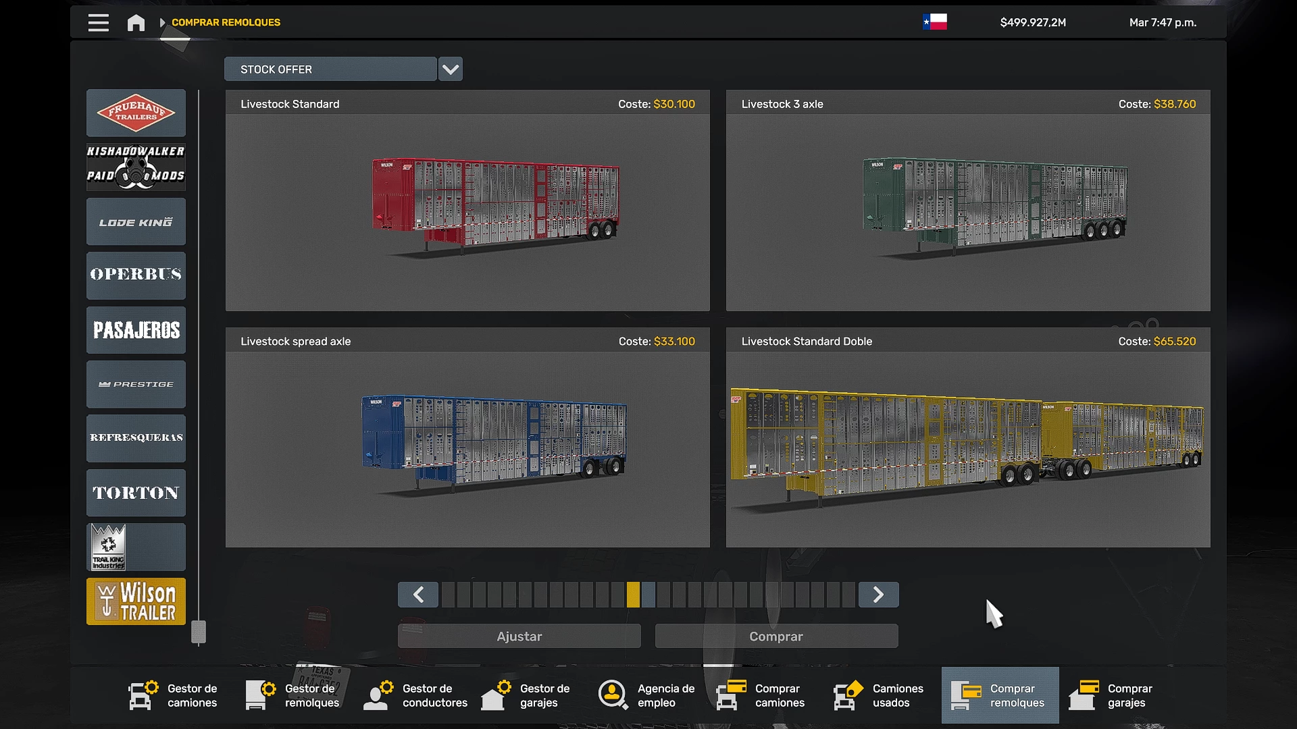Screen dimensions: 1297x729
Task: Go to the previous page arrow
Action: pyautogui.click(x=418, y=595)
